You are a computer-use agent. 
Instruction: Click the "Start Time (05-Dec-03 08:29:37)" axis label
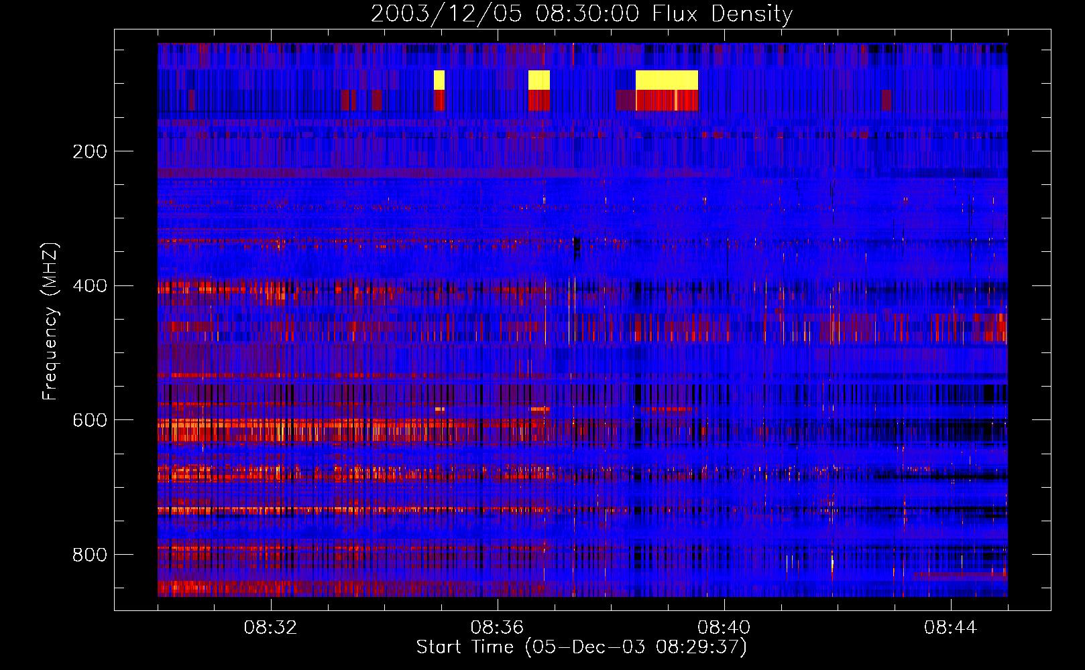click(x=581, y=647)
